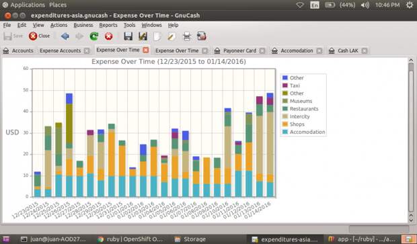
Task: Open the File menu
Action: point(7,25)
